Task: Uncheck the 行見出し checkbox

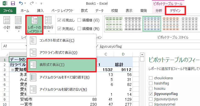Action: point(59,20)
